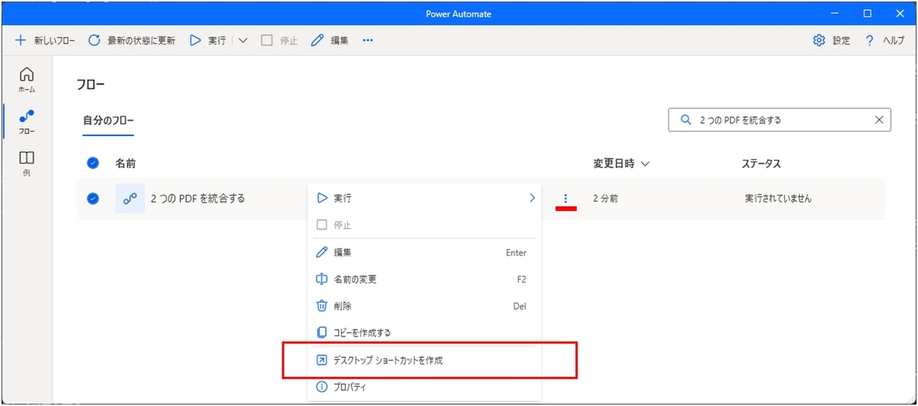This screenshot has height=406, width=918.
Task: Click the copy icon next to コピーを作成する
Action: (322, 333)
